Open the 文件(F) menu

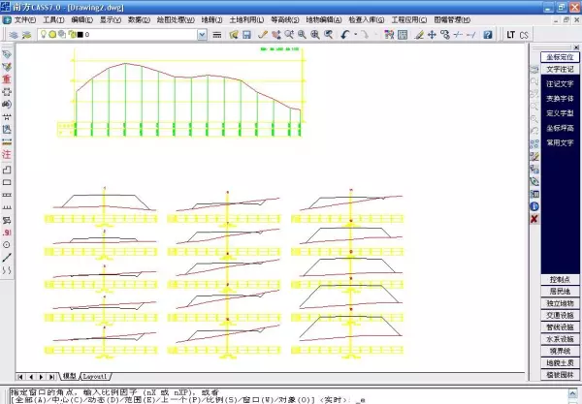[x=25, y=20]
